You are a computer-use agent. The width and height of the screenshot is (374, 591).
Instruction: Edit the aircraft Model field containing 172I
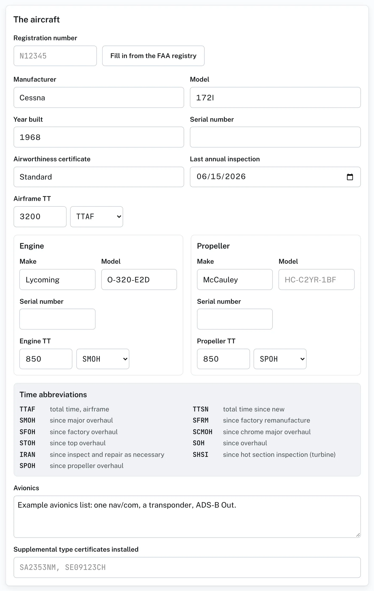[x=275, y=97]
